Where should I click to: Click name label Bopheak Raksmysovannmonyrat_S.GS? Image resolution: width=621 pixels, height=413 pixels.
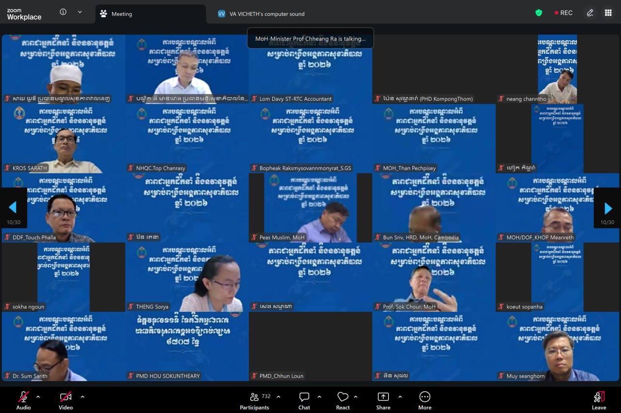pos(305,168)
